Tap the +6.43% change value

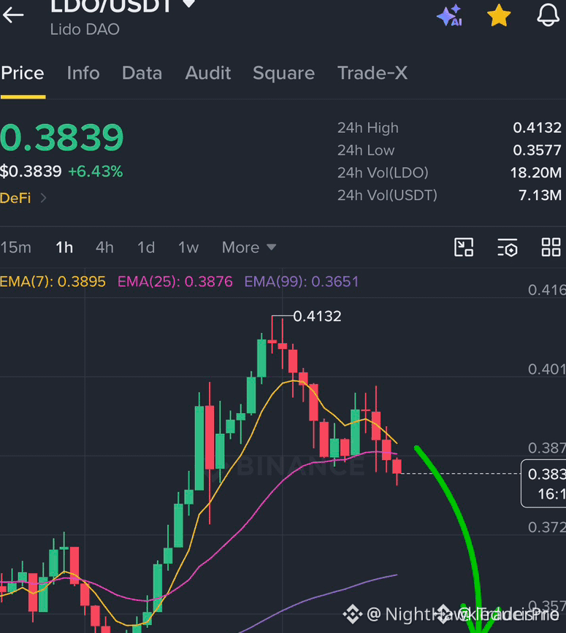pos(95,172)
